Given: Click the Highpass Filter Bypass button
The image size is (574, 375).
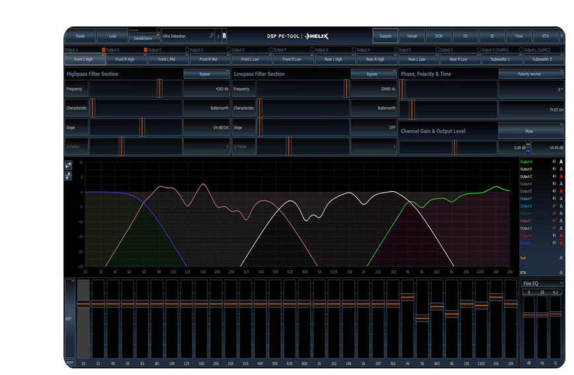Looking at the screenshot, I should (x=205, y=74).
